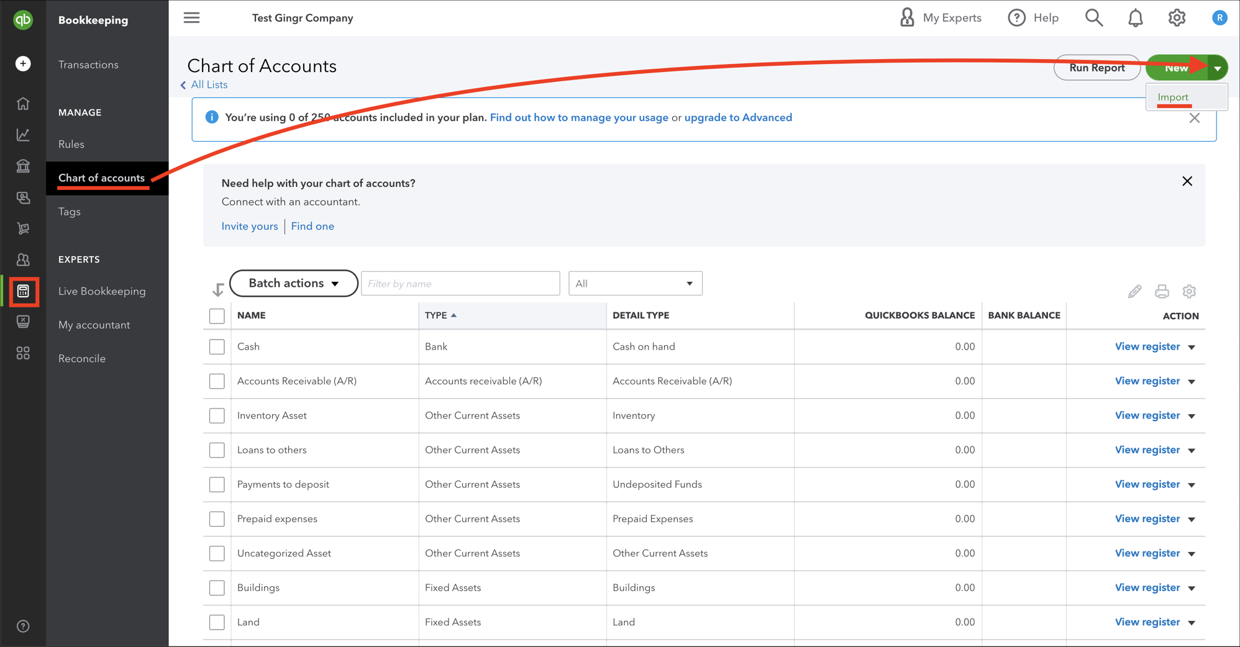1240x647 pixels.
Task: Check the Inventory Asset row checkbox
Action: (217, 415)
